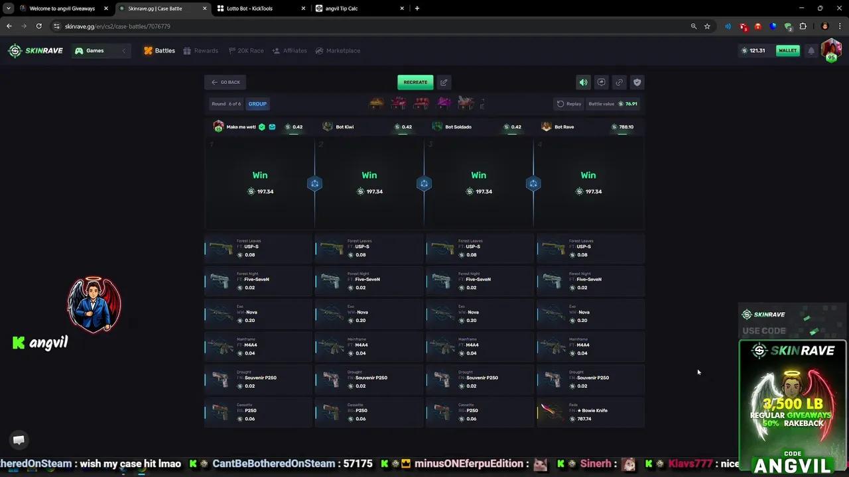Click the Battle value 76.91 label
The width and height of the screenshot is (849, 477).
click(x=613, y=104)
